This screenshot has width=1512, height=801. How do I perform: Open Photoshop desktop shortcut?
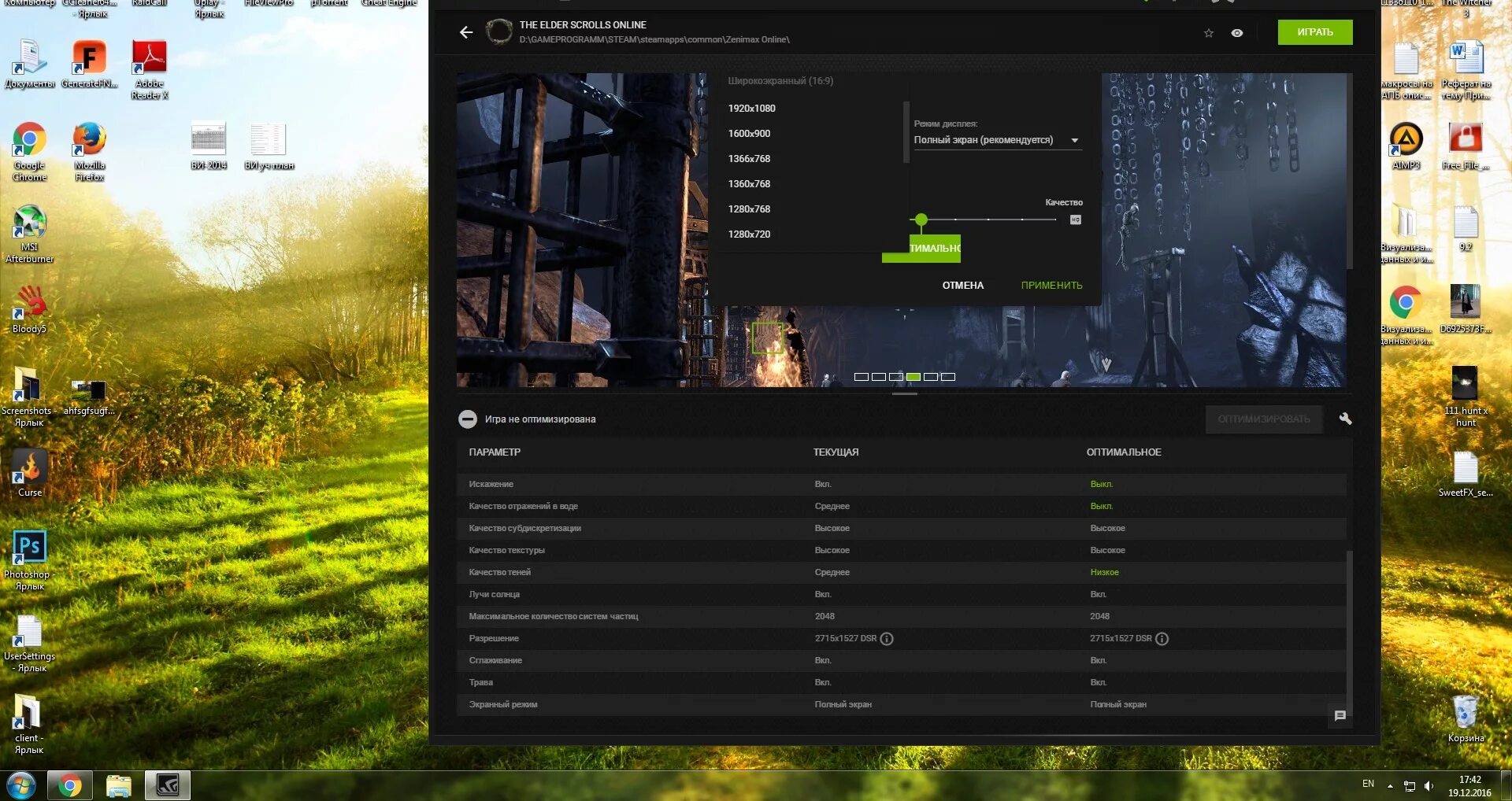(x=29, y=560)
